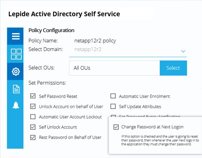202x158 pixels.
Task: Open the hamburger menu icon in sidebar
Action: click(x=16, y=36)
